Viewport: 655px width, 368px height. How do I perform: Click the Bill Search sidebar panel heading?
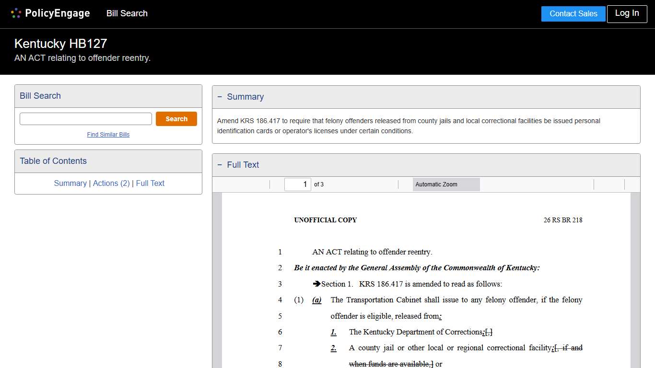point(40,96)
